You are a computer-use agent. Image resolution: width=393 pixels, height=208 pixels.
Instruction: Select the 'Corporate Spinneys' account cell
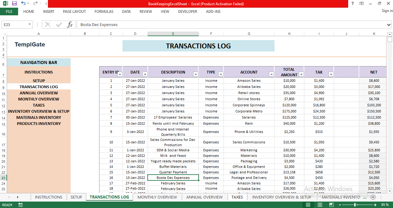coord(249,105)
